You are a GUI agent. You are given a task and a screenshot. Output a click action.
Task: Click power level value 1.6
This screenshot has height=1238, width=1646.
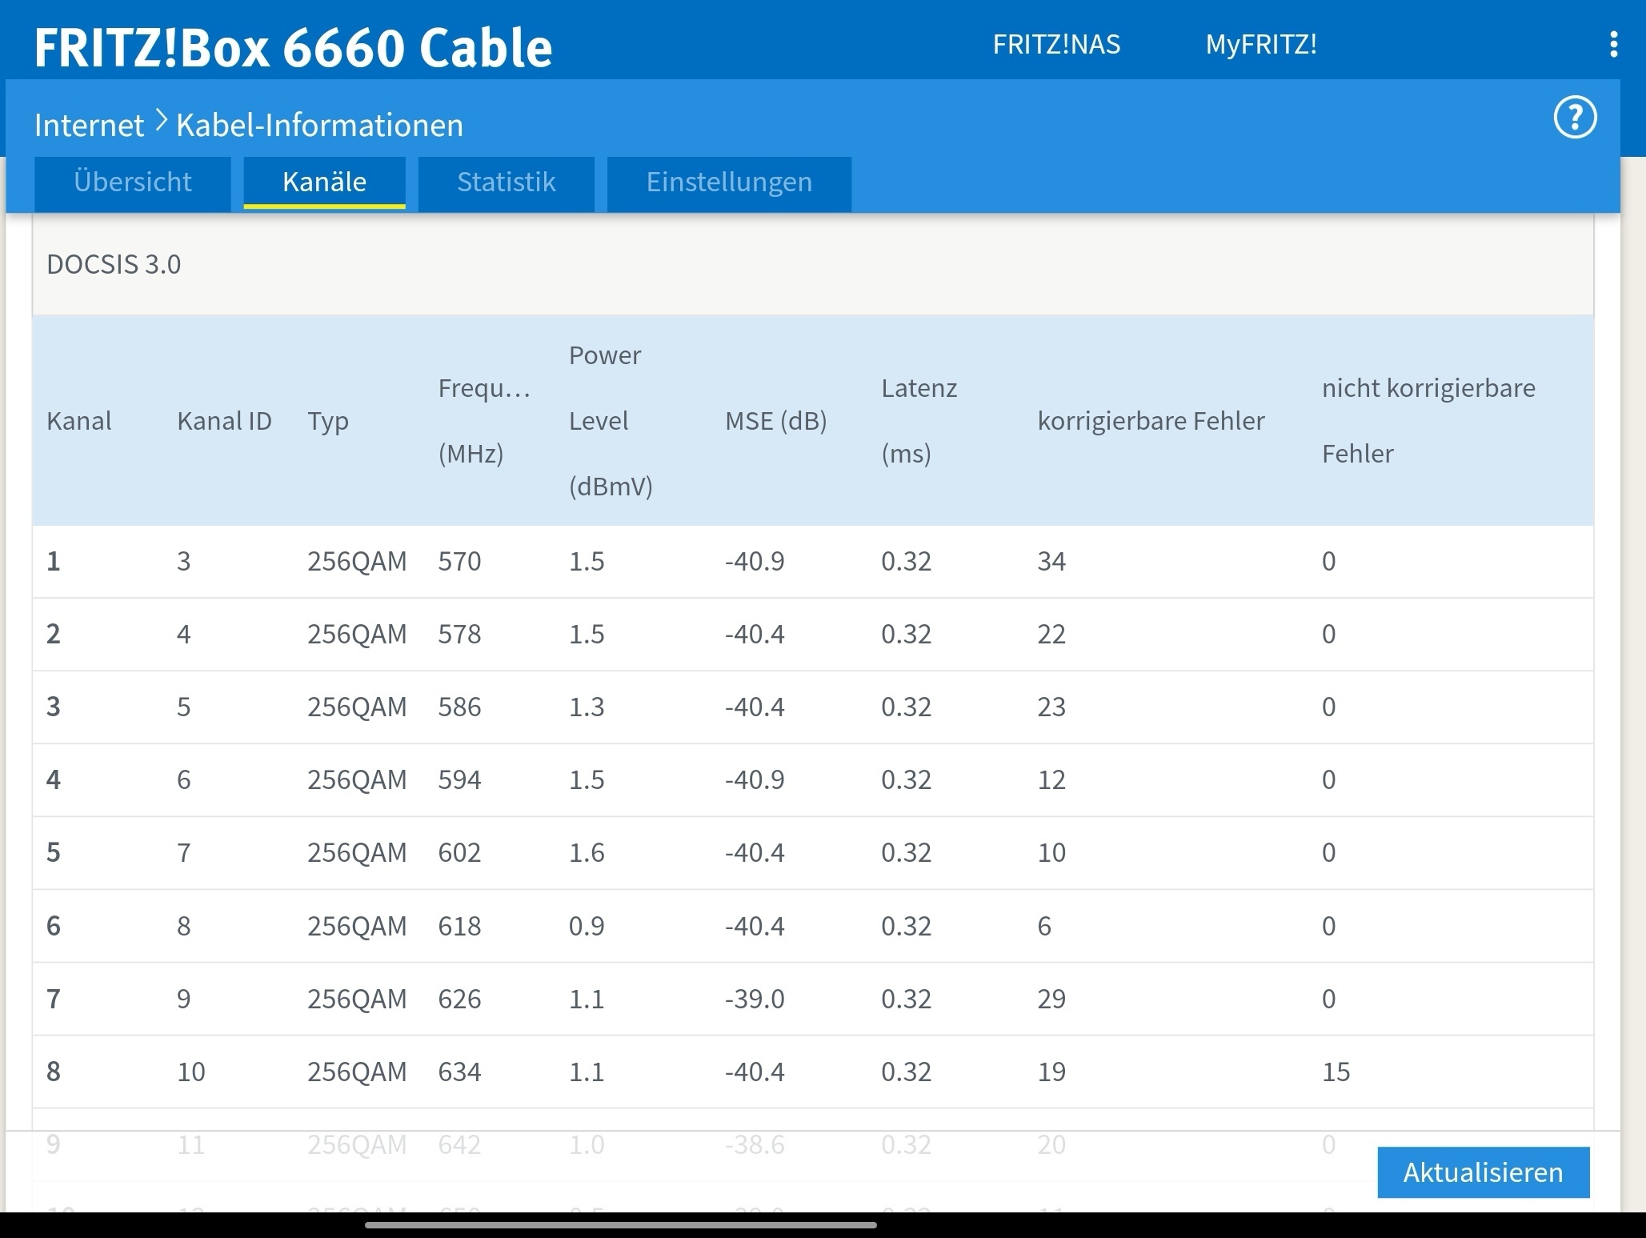click(587, 853)
